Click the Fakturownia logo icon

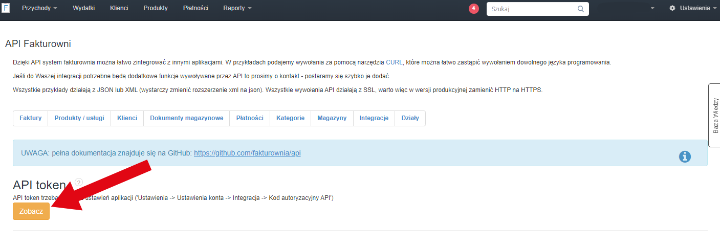coord(6,8)
